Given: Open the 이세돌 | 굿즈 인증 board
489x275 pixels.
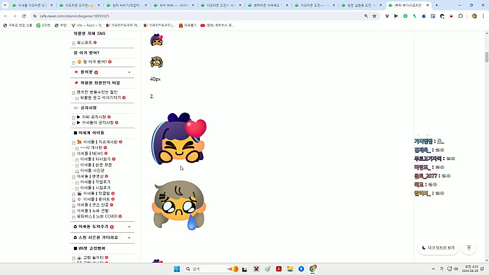Looking at the screenshot, I should (x=93, y=205).
